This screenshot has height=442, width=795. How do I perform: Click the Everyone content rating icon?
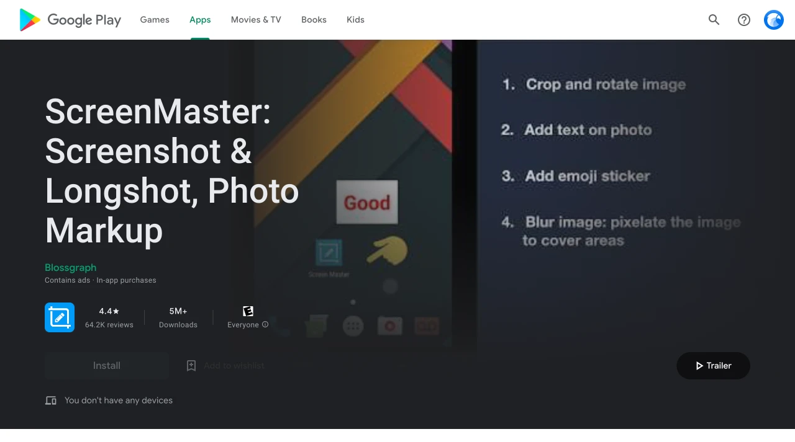click(x=248, y=311)
